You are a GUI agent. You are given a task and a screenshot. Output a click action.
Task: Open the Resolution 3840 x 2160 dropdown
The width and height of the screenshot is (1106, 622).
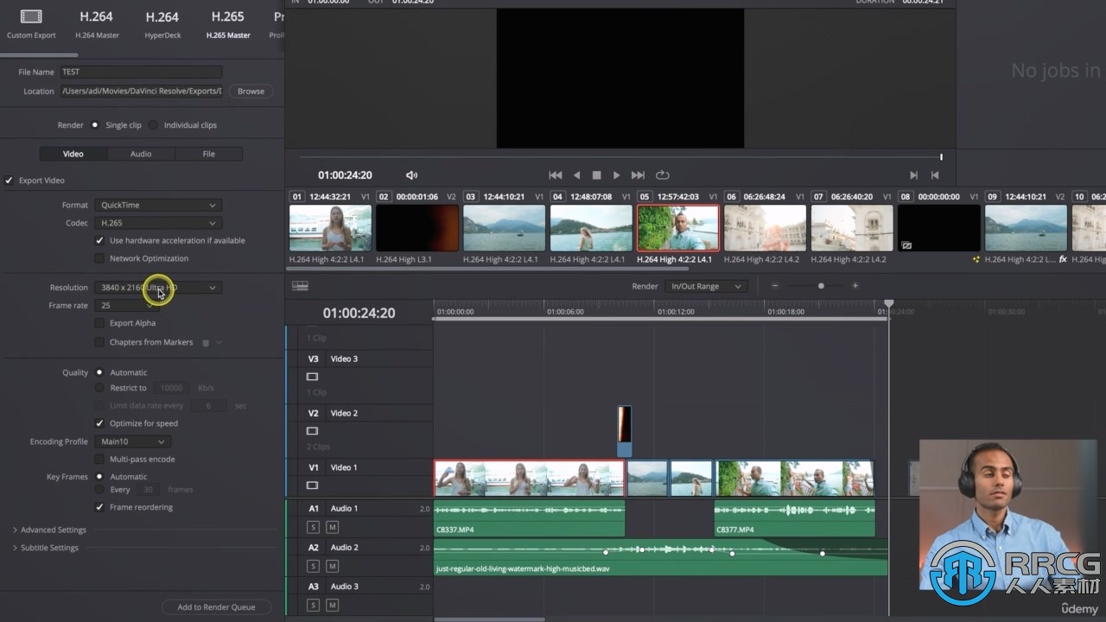tap(158, 288)
